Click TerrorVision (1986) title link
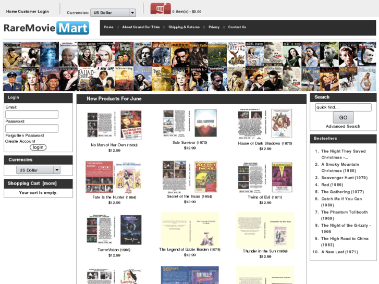 tap(114, 250)
